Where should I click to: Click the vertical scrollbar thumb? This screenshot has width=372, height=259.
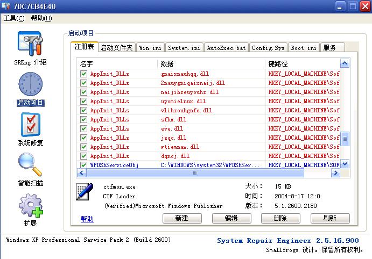pos(345,139)
